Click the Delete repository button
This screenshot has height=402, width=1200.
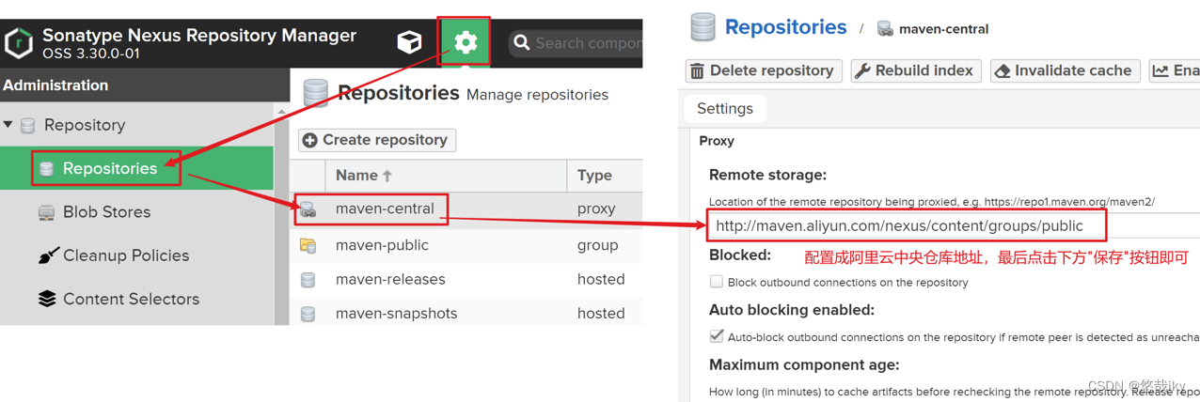(x=763, y=70)
